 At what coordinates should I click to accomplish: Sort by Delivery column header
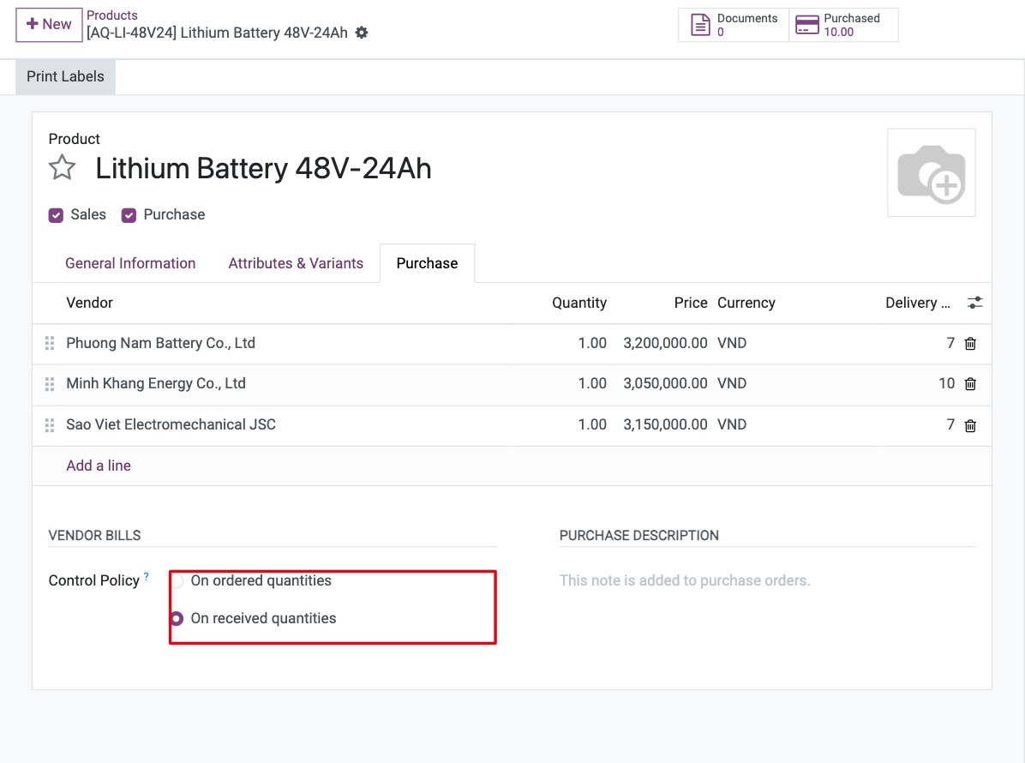pyautogui.click(x=917, y=303)
